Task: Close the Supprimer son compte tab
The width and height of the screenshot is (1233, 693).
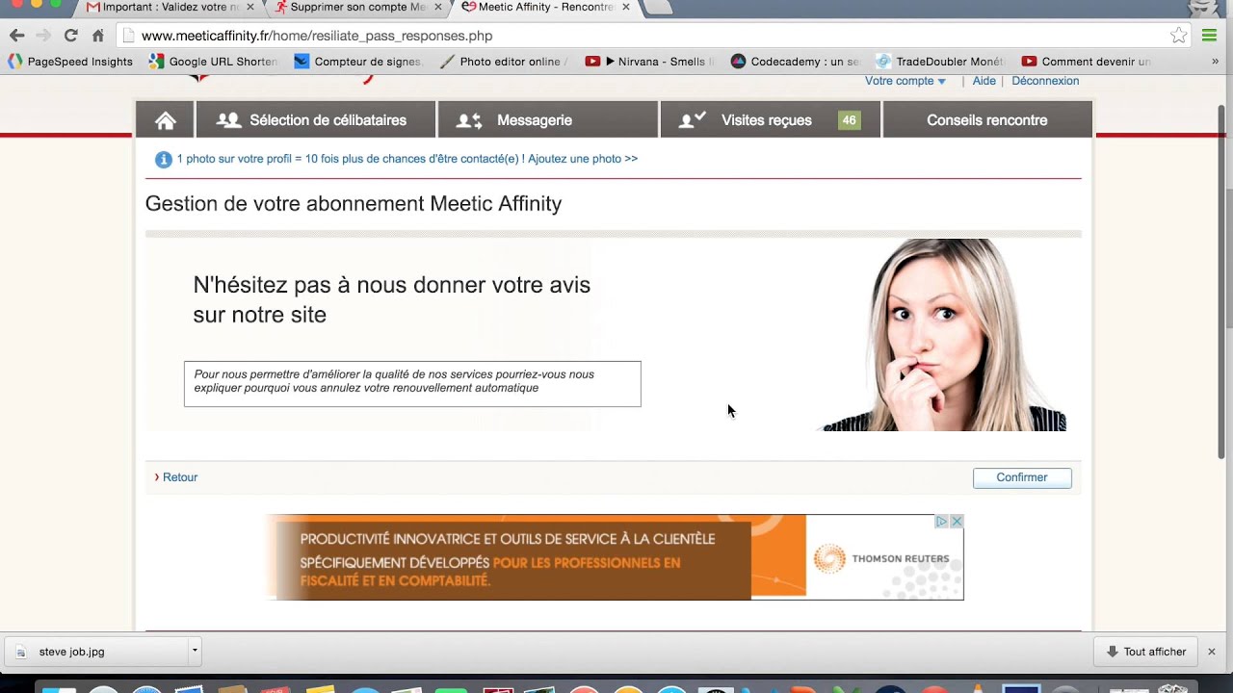Action: tap(438, 7)
